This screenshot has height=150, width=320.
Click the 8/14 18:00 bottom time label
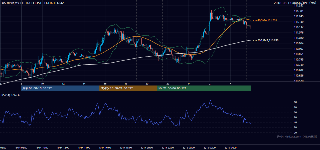click(x=126, y=147)
